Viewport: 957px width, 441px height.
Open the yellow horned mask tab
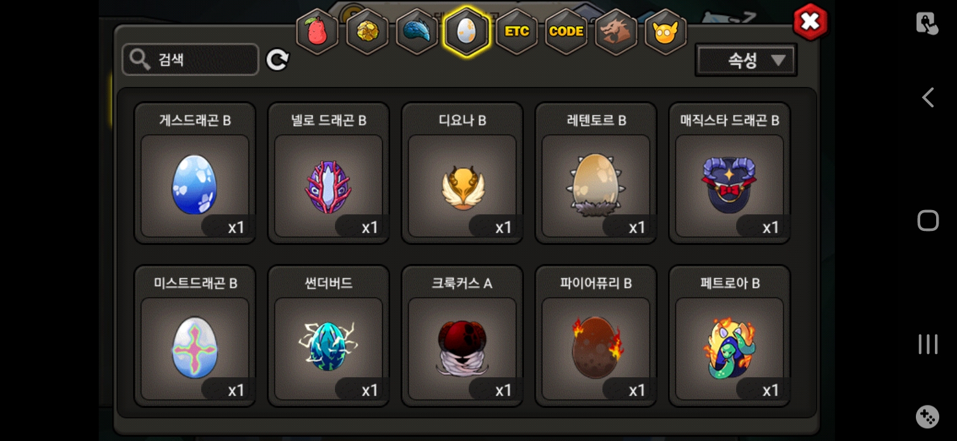[666, 32]
